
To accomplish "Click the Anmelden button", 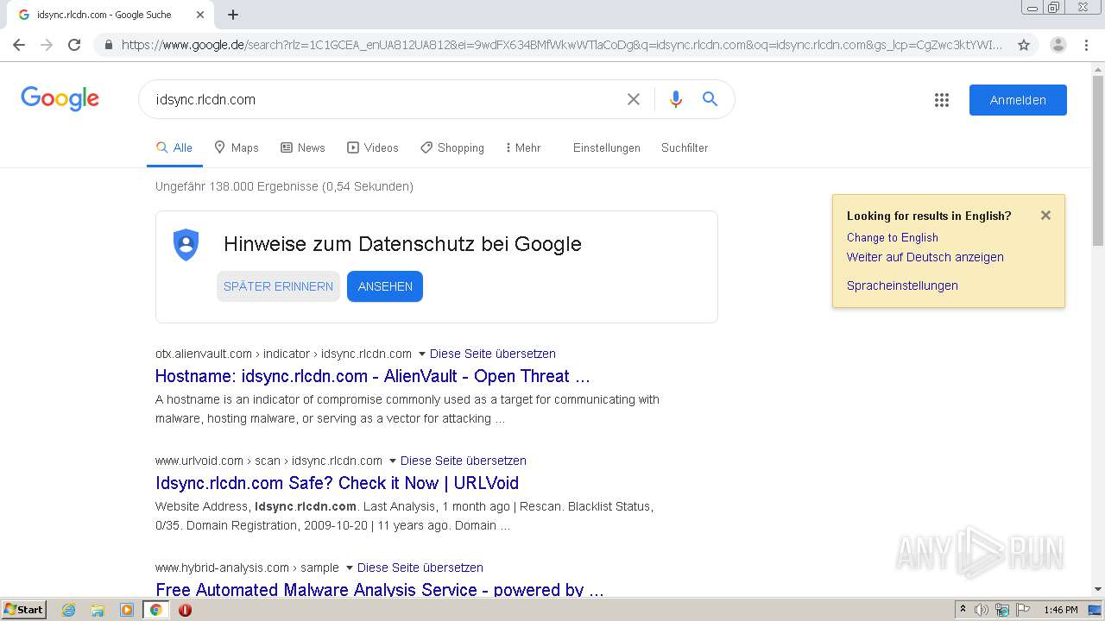I will coord(1018,100).
